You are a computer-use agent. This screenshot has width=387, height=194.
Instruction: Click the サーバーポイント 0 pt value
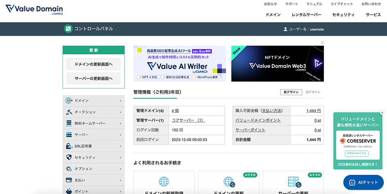click(317, 130)
